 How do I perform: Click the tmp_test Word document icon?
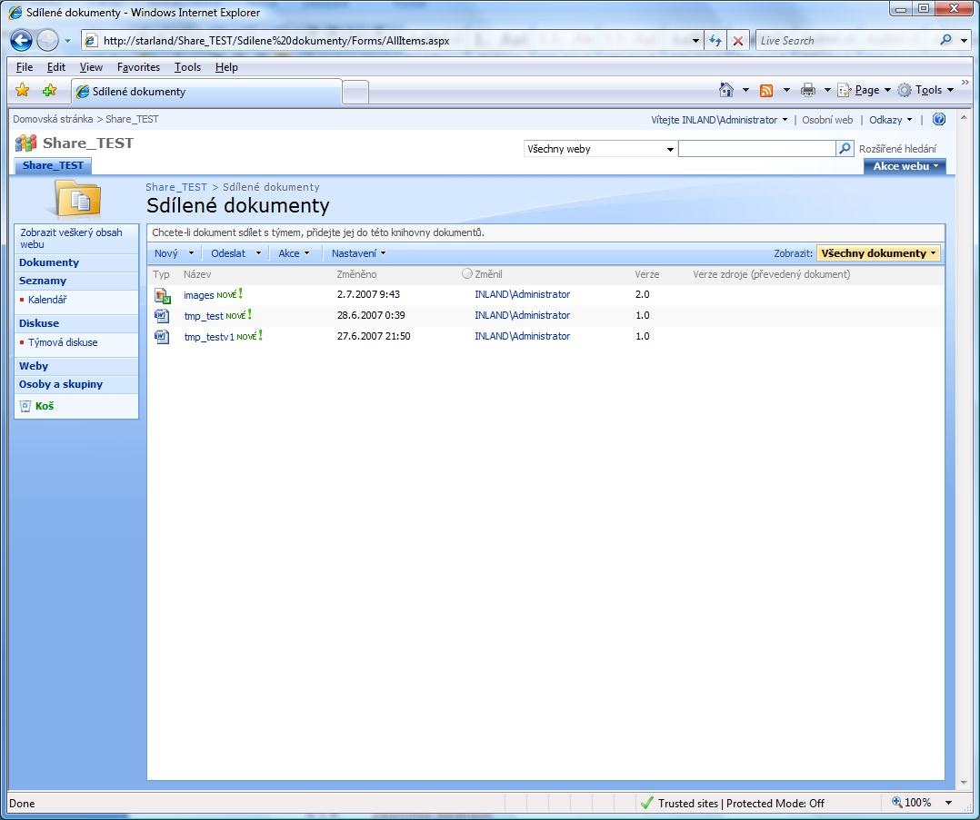point(162,315)
